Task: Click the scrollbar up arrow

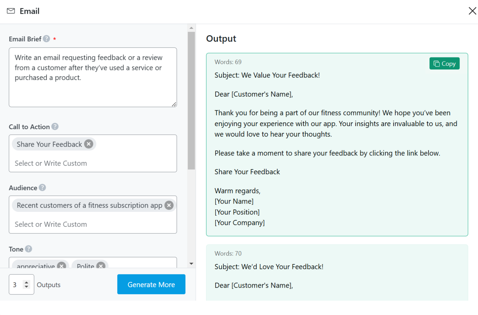Action: (x=191, y=28)
